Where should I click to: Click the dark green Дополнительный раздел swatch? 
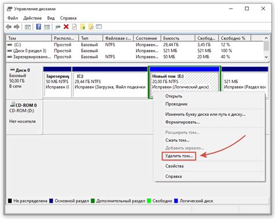pos(93,201)
